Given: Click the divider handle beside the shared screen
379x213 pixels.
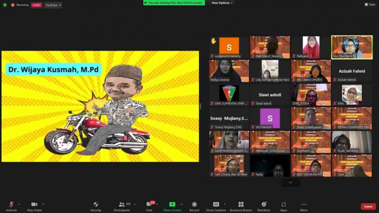Looking at the screenshot, I should 200,106.
